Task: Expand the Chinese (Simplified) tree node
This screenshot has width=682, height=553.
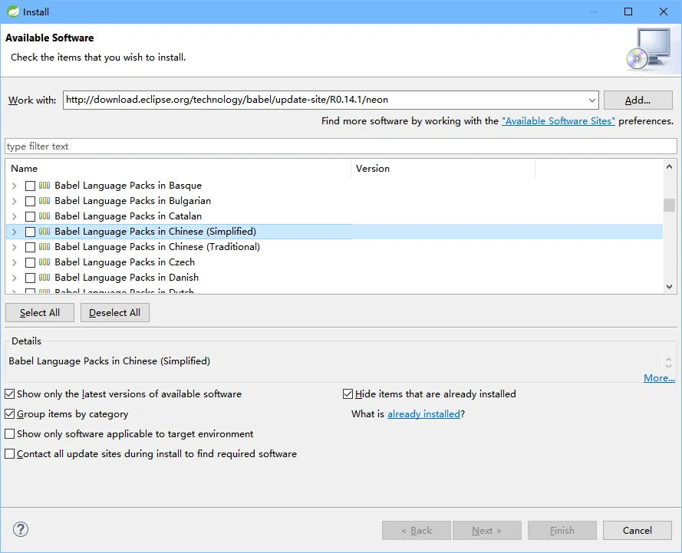Action: point(15,232)
